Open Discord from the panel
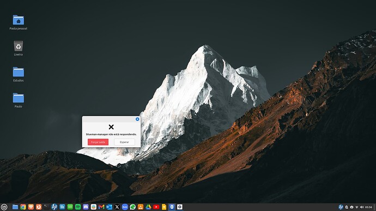 pyautogui.click(x=86, y=207)
